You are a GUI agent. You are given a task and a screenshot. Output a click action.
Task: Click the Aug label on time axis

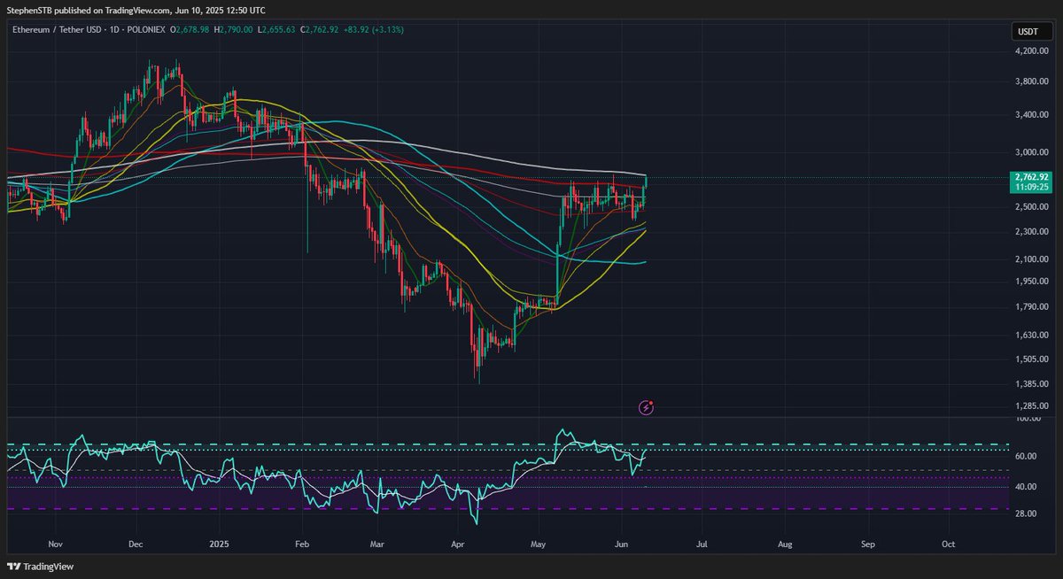click(786, 544)
